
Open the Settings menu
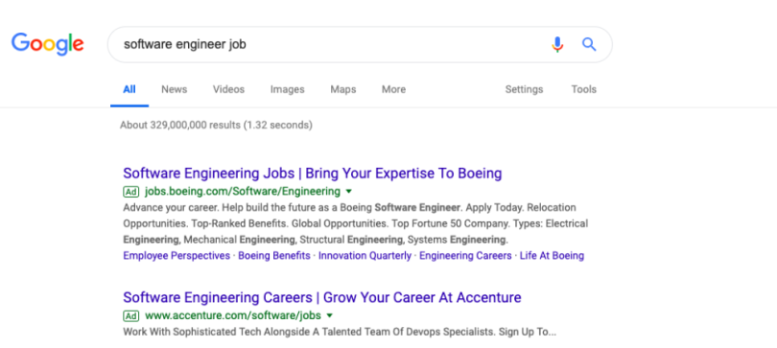click(524, 89)
